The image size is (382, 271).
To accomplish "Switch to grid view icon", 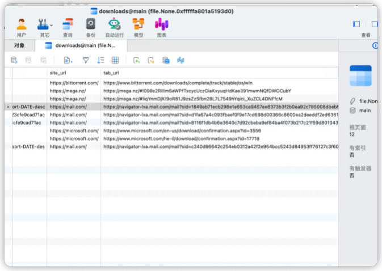I will pos(115,60).
